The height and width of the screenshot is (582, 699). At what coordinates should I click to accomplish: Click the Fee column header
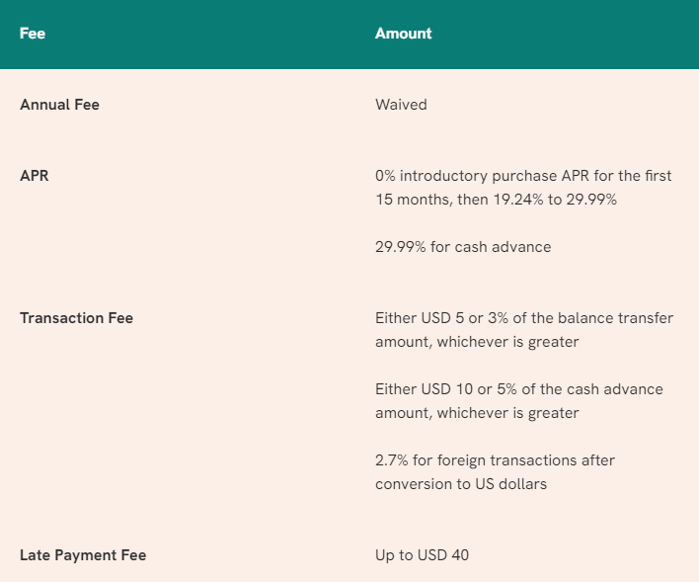[33, 34]
